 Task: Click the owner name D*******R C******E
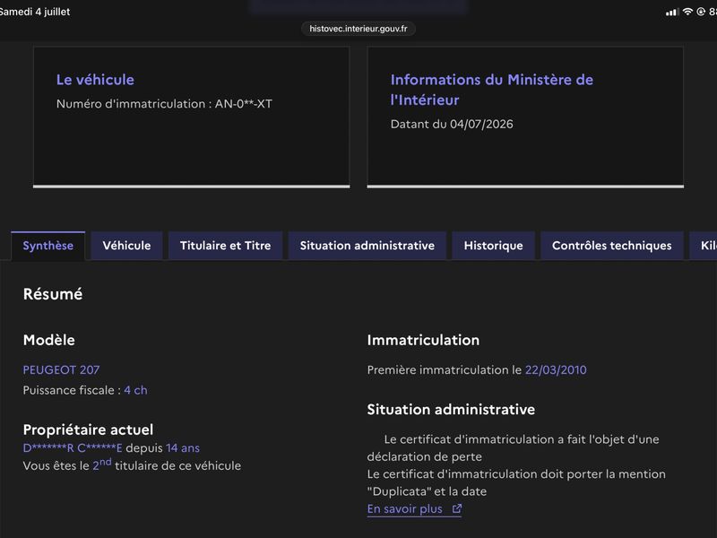[73, 447]
